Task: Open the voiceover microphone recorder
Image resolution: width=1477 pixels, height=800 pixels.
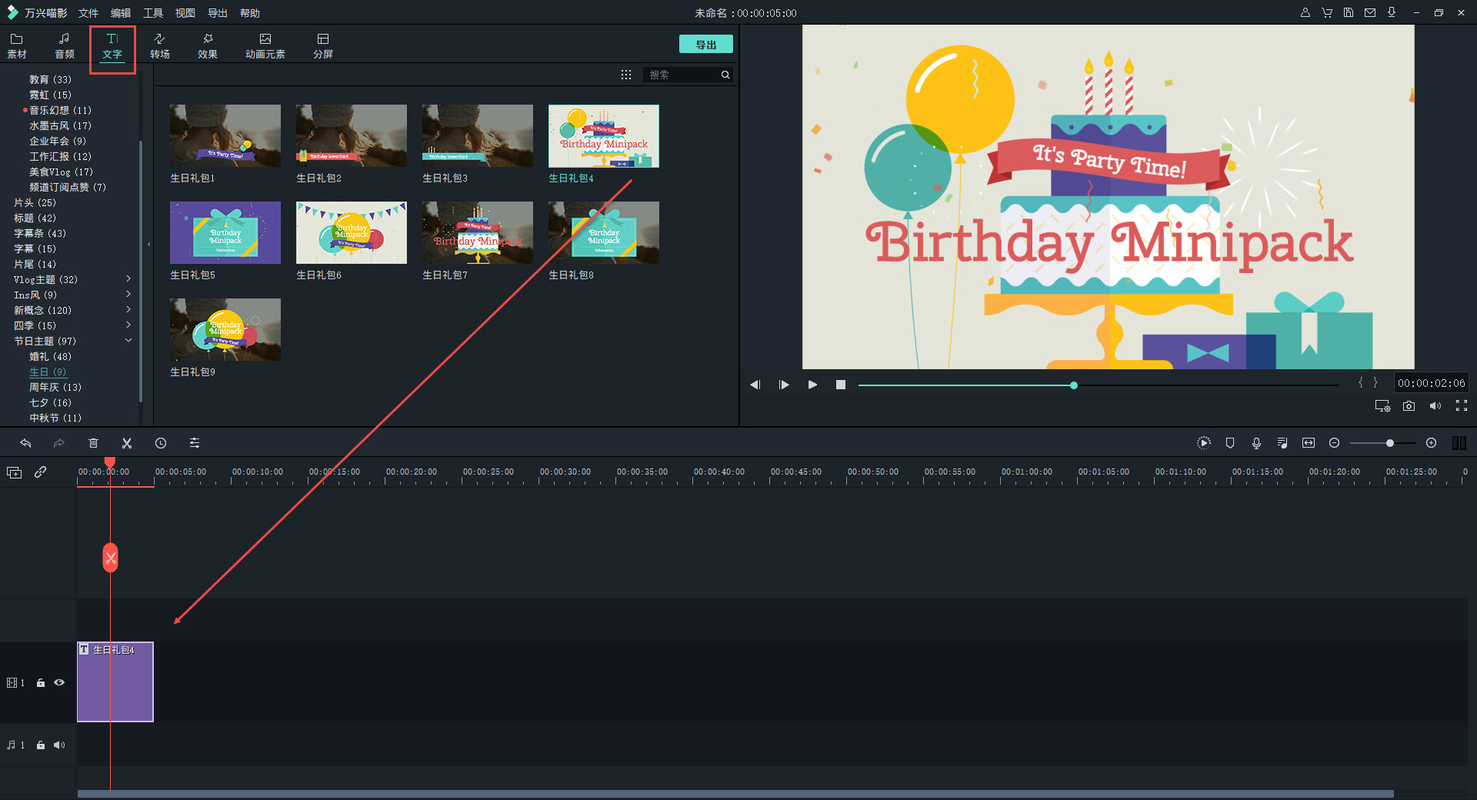Action: pos(1256,443)
